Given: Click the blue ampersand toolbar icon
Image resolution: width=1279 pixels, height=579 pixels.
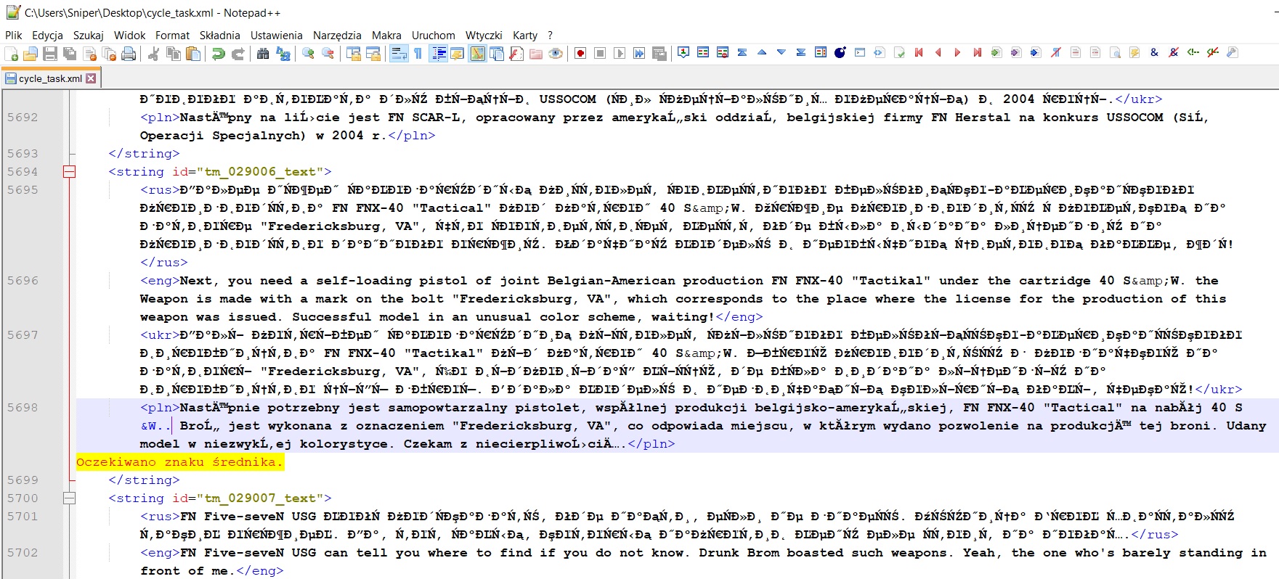Looking at the screenshot, I should tap(1154, 52).
